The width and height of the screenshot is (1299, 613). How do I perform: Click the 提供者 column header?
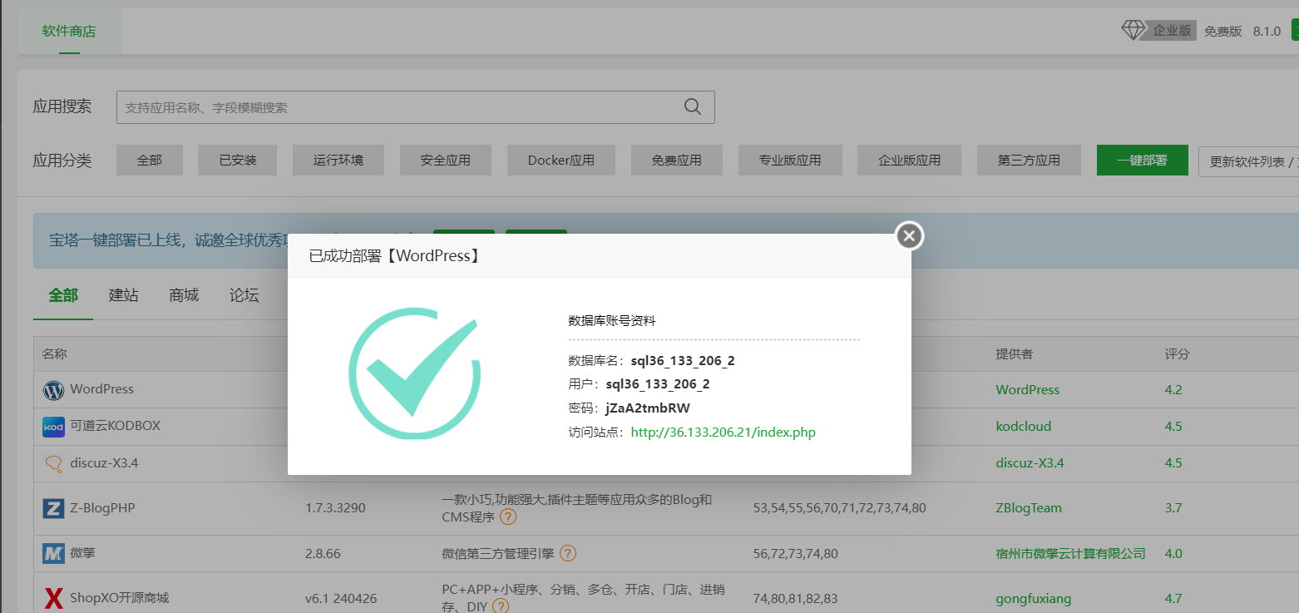(x=1015, y=353)
